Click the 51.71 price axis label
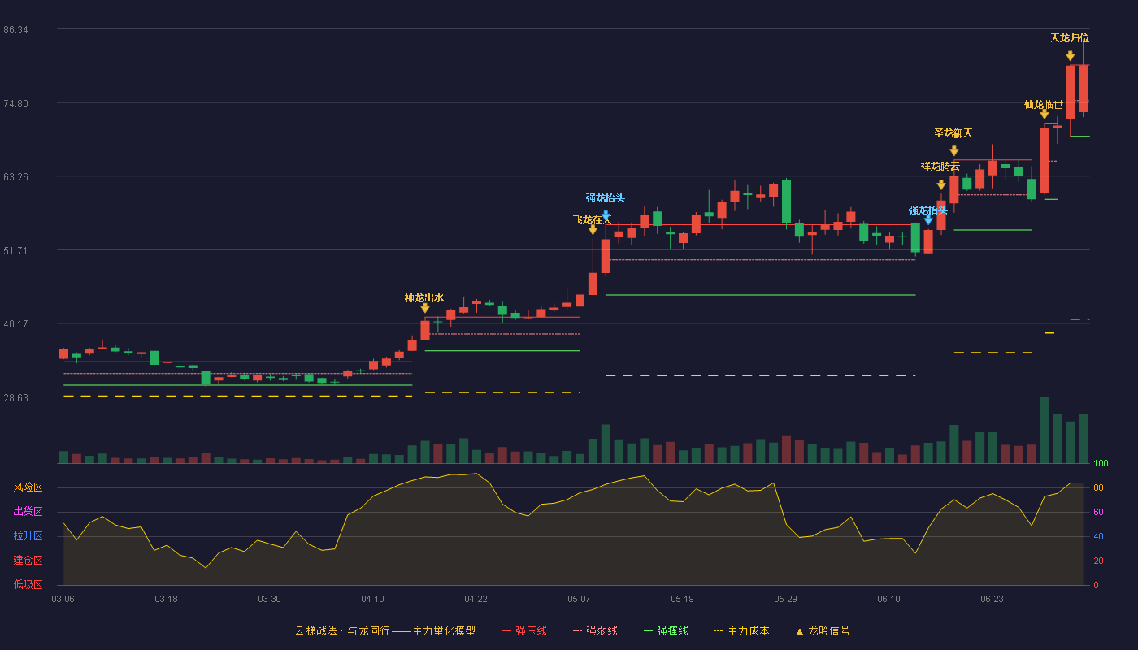Screen dimensions: 1138x650 16,250
